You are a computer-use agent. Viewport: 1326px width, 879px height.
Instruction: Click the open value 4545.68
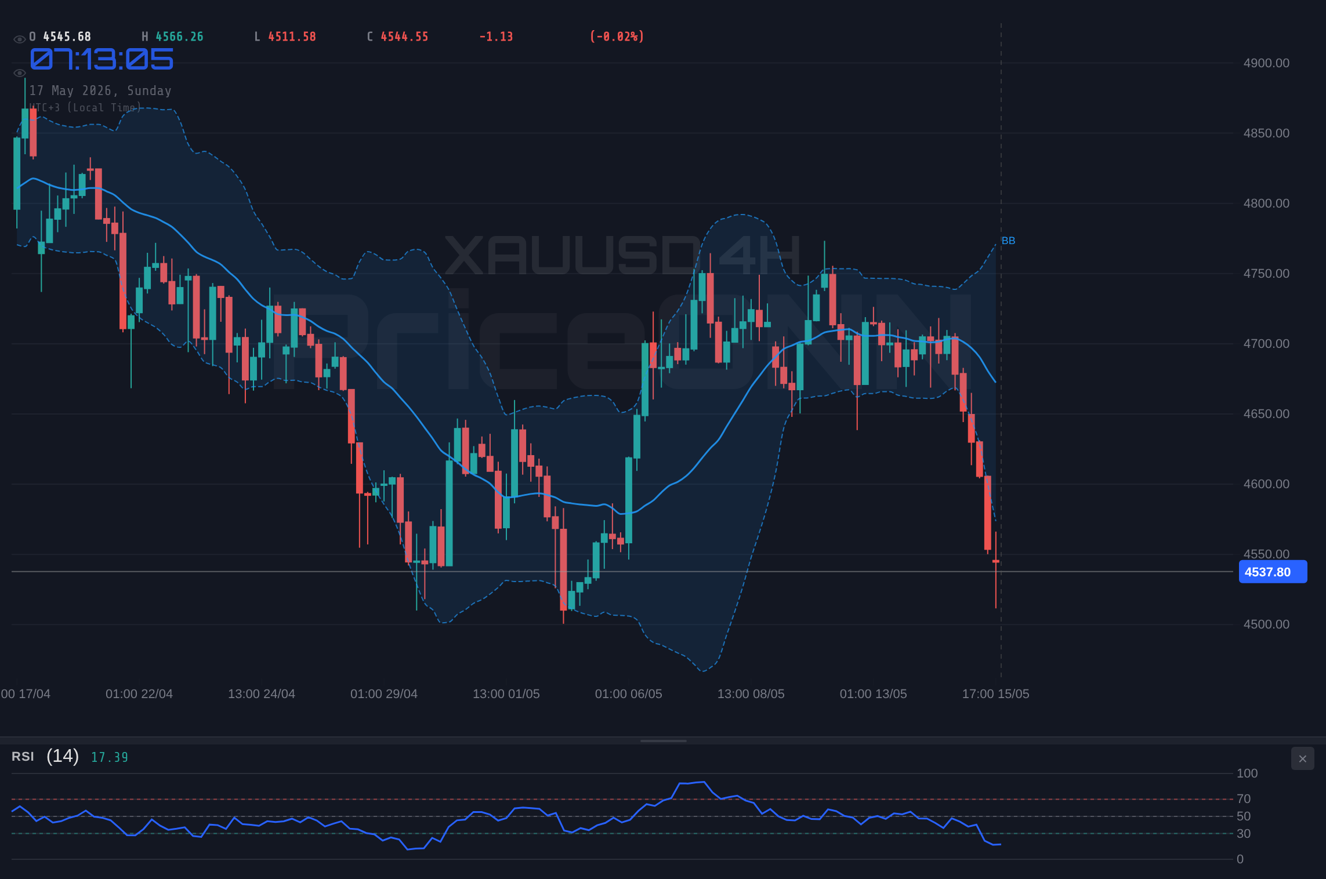pyautogui.click(x=67, y=37)
